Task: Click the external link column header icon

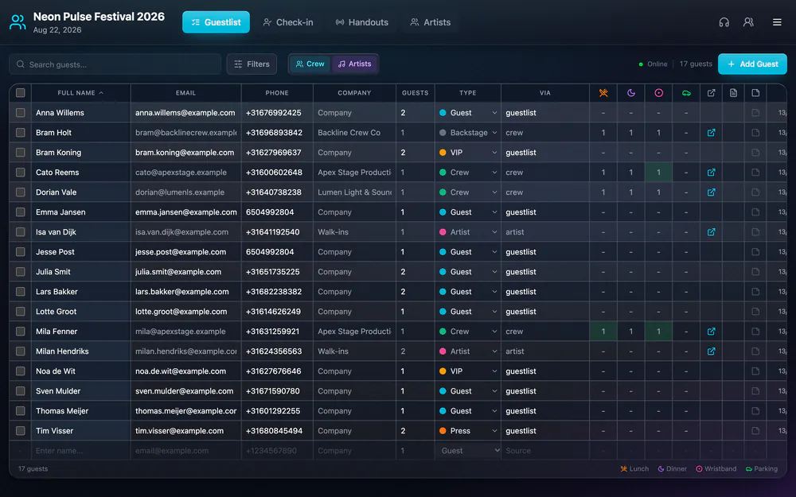Action: [x=711, y=93]
